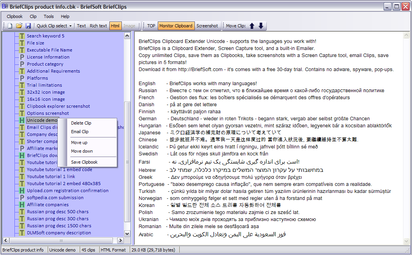Select Youtube tutorial 1 embed code clip
The image size is (412, 255).
pos(59,169)
